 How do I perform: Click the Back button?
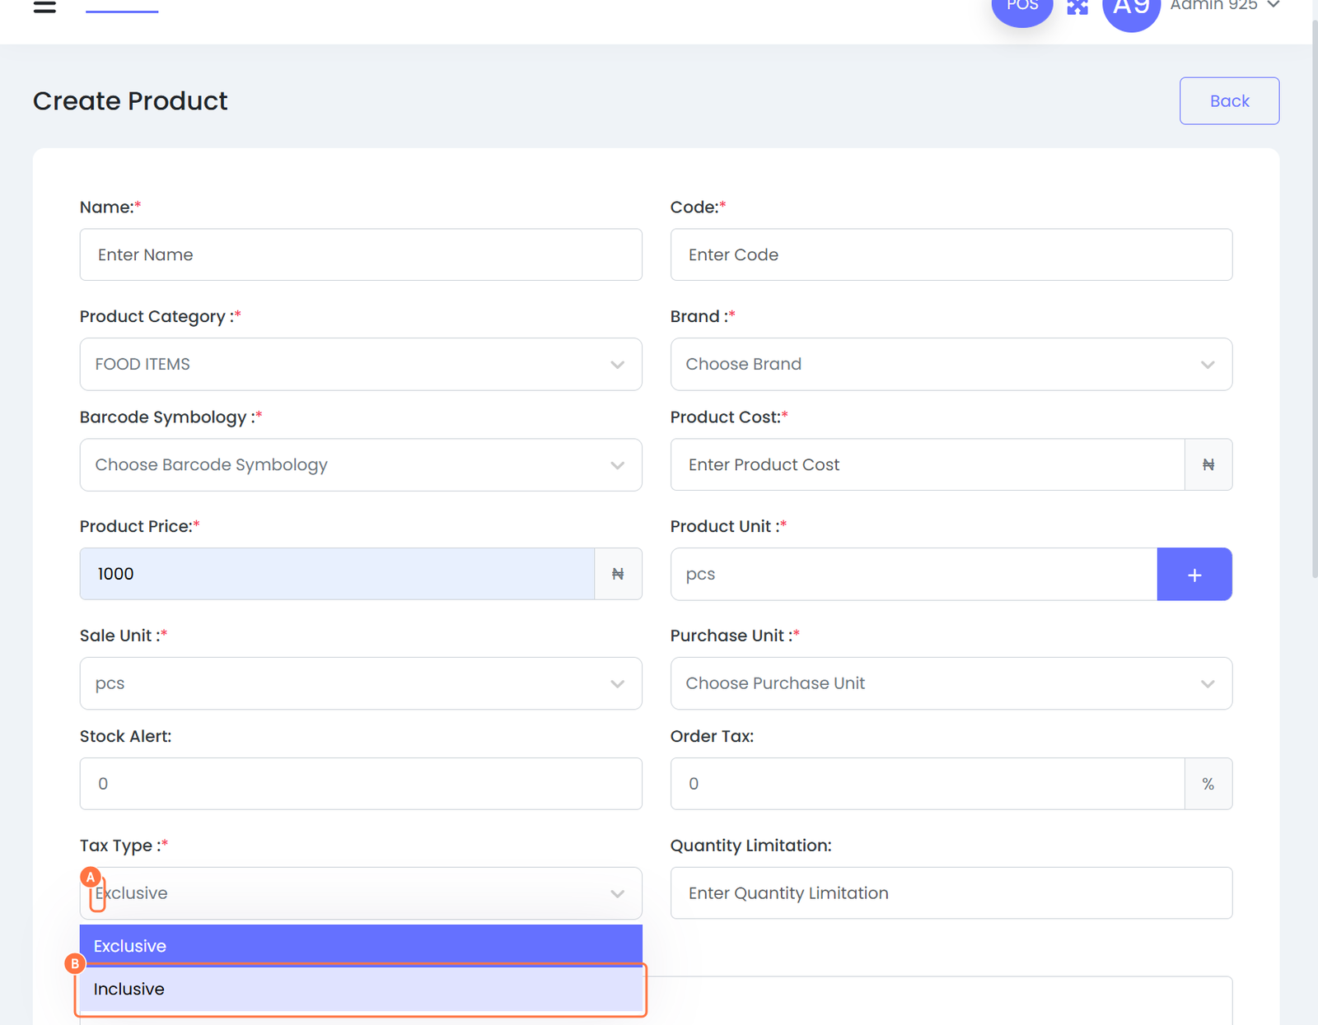(1228, 100)
